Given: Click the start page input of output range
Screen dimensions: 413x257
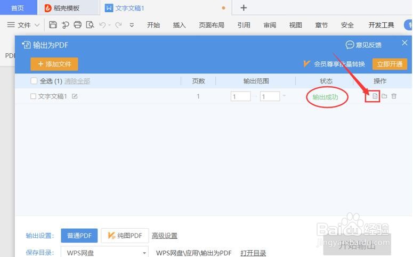Looking at the screenshot, I should (240, 96).
